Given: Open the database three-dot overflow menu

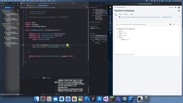Looking at the screenshot, I should (x=178, y=24).
